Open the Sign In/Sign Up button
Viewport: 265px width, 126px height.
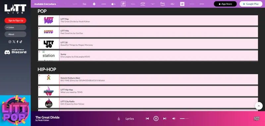pyautogui.click(x=15, y=21)
